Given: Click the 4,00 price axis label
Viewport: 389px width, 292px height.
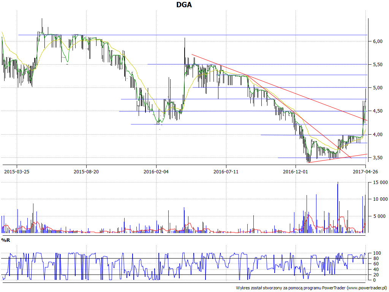Looking at the screenshot, I should click(x=378, y=135).
